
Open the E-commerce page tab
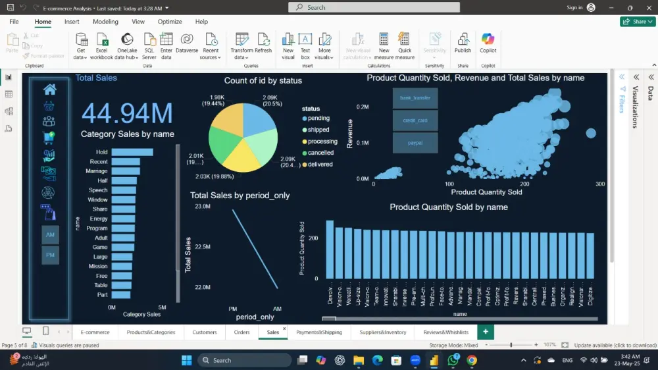click(95, 332)
